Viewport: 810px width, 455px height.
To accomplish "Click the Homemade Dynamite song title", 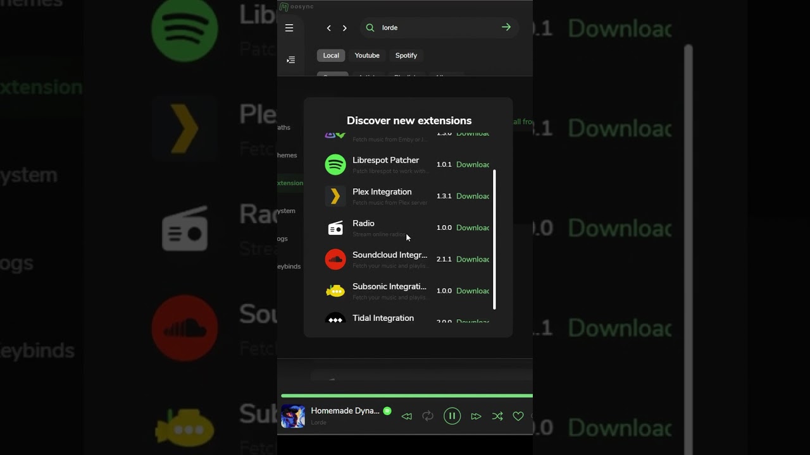I will coord(345,411).
